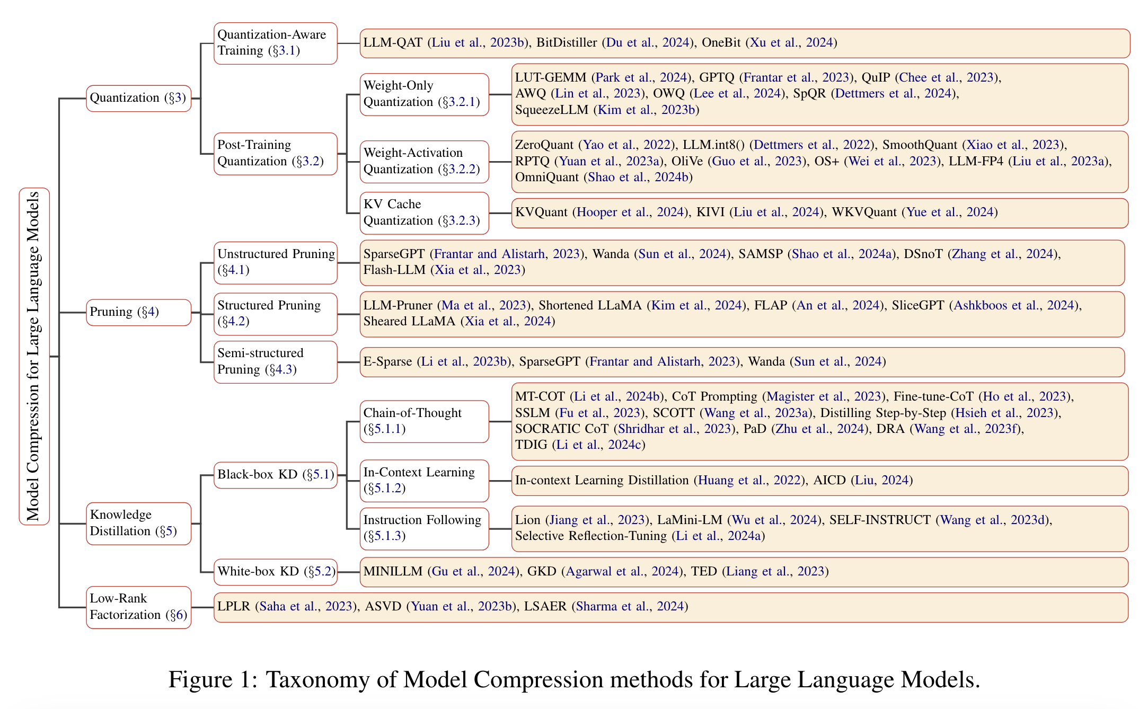Click the Unstructured Pruning §4.1 node

pyautogui.click(x=275, y=262)
